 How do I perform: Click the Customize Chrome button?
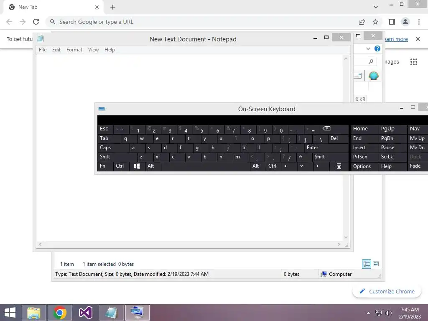pyautogui.click(x=387, y=291)
